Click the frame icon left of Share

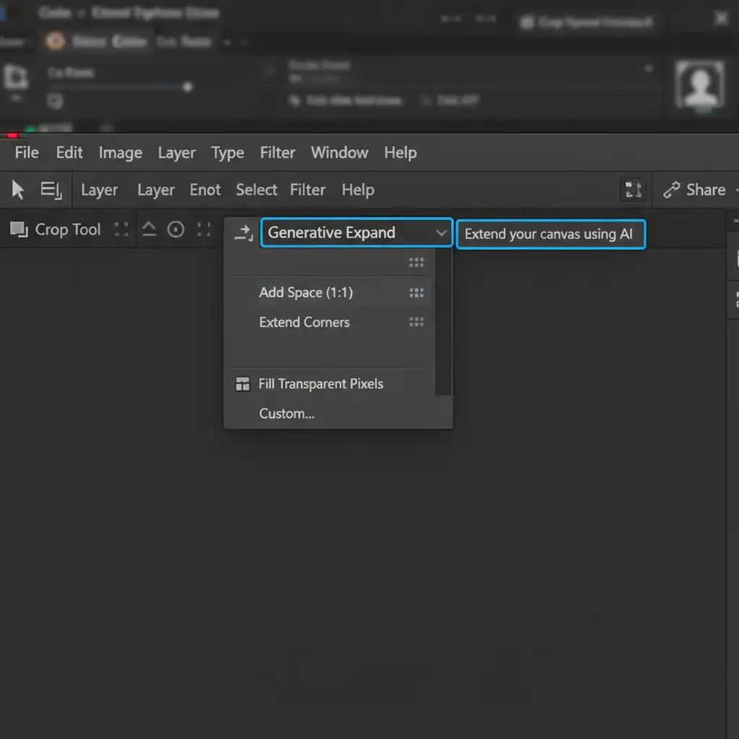[633, 190]
